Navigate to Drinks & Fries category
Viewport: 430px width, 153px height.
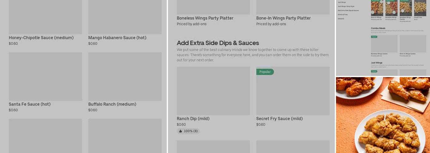[343, 14]
